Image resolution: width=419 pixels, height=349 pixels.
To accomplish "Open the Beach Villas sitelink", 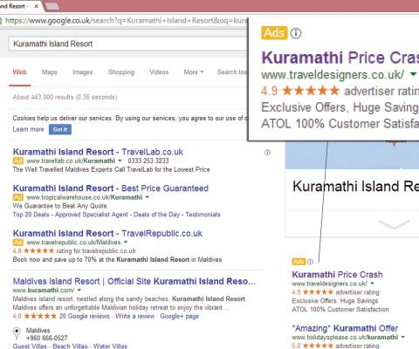I will tap(70, 346).
